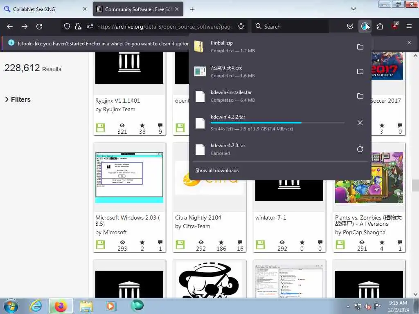Open Plants vs. Zombies All Versions item

(x=368, y=220)
